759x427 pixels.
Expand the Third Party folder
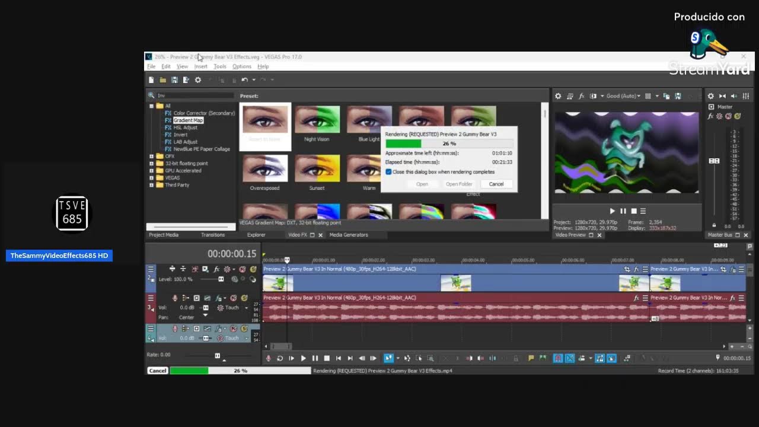point(151,184)
